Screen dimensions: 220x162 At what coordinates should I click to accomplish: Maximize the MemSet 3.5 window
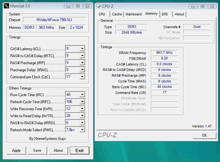coord(78,6)
